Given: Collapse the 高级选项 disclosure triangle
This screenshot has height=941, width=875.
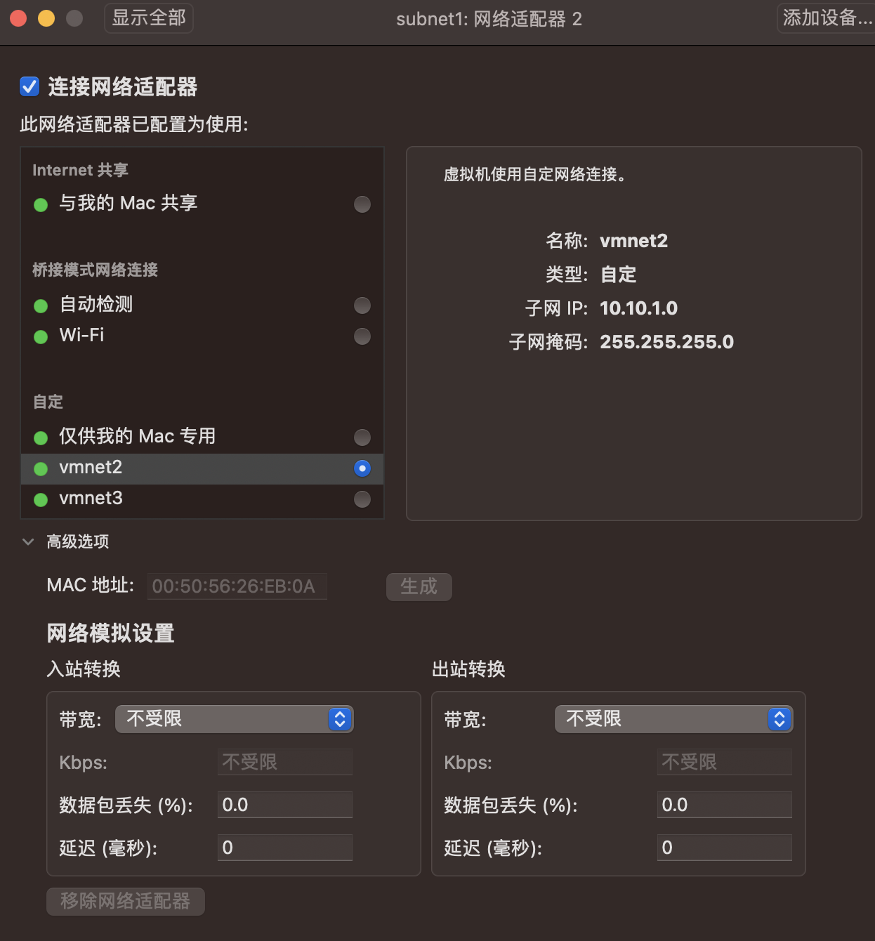Looking at the screenshot, I should (x=27, y=541).
